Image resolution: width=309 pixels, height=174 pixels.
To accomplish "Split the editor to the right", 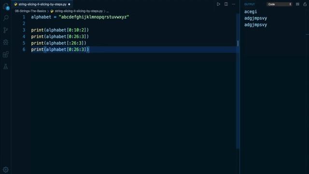I will pyautogui.click(x=226, y=4).
